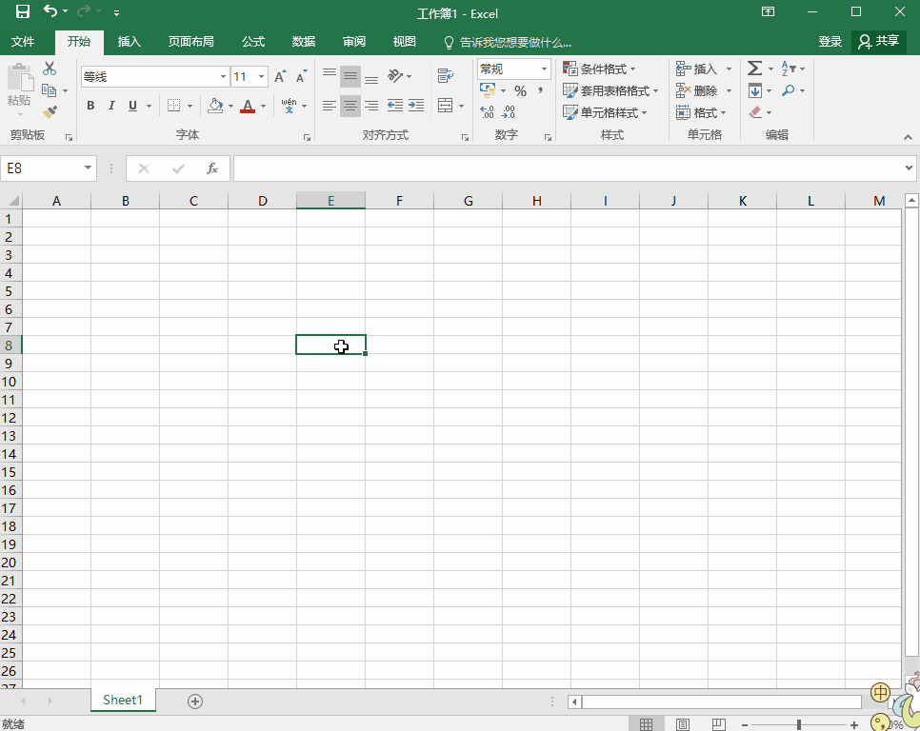Open the 公式 ribbon tab
The image size is (920, 731).
click(252, 42)
